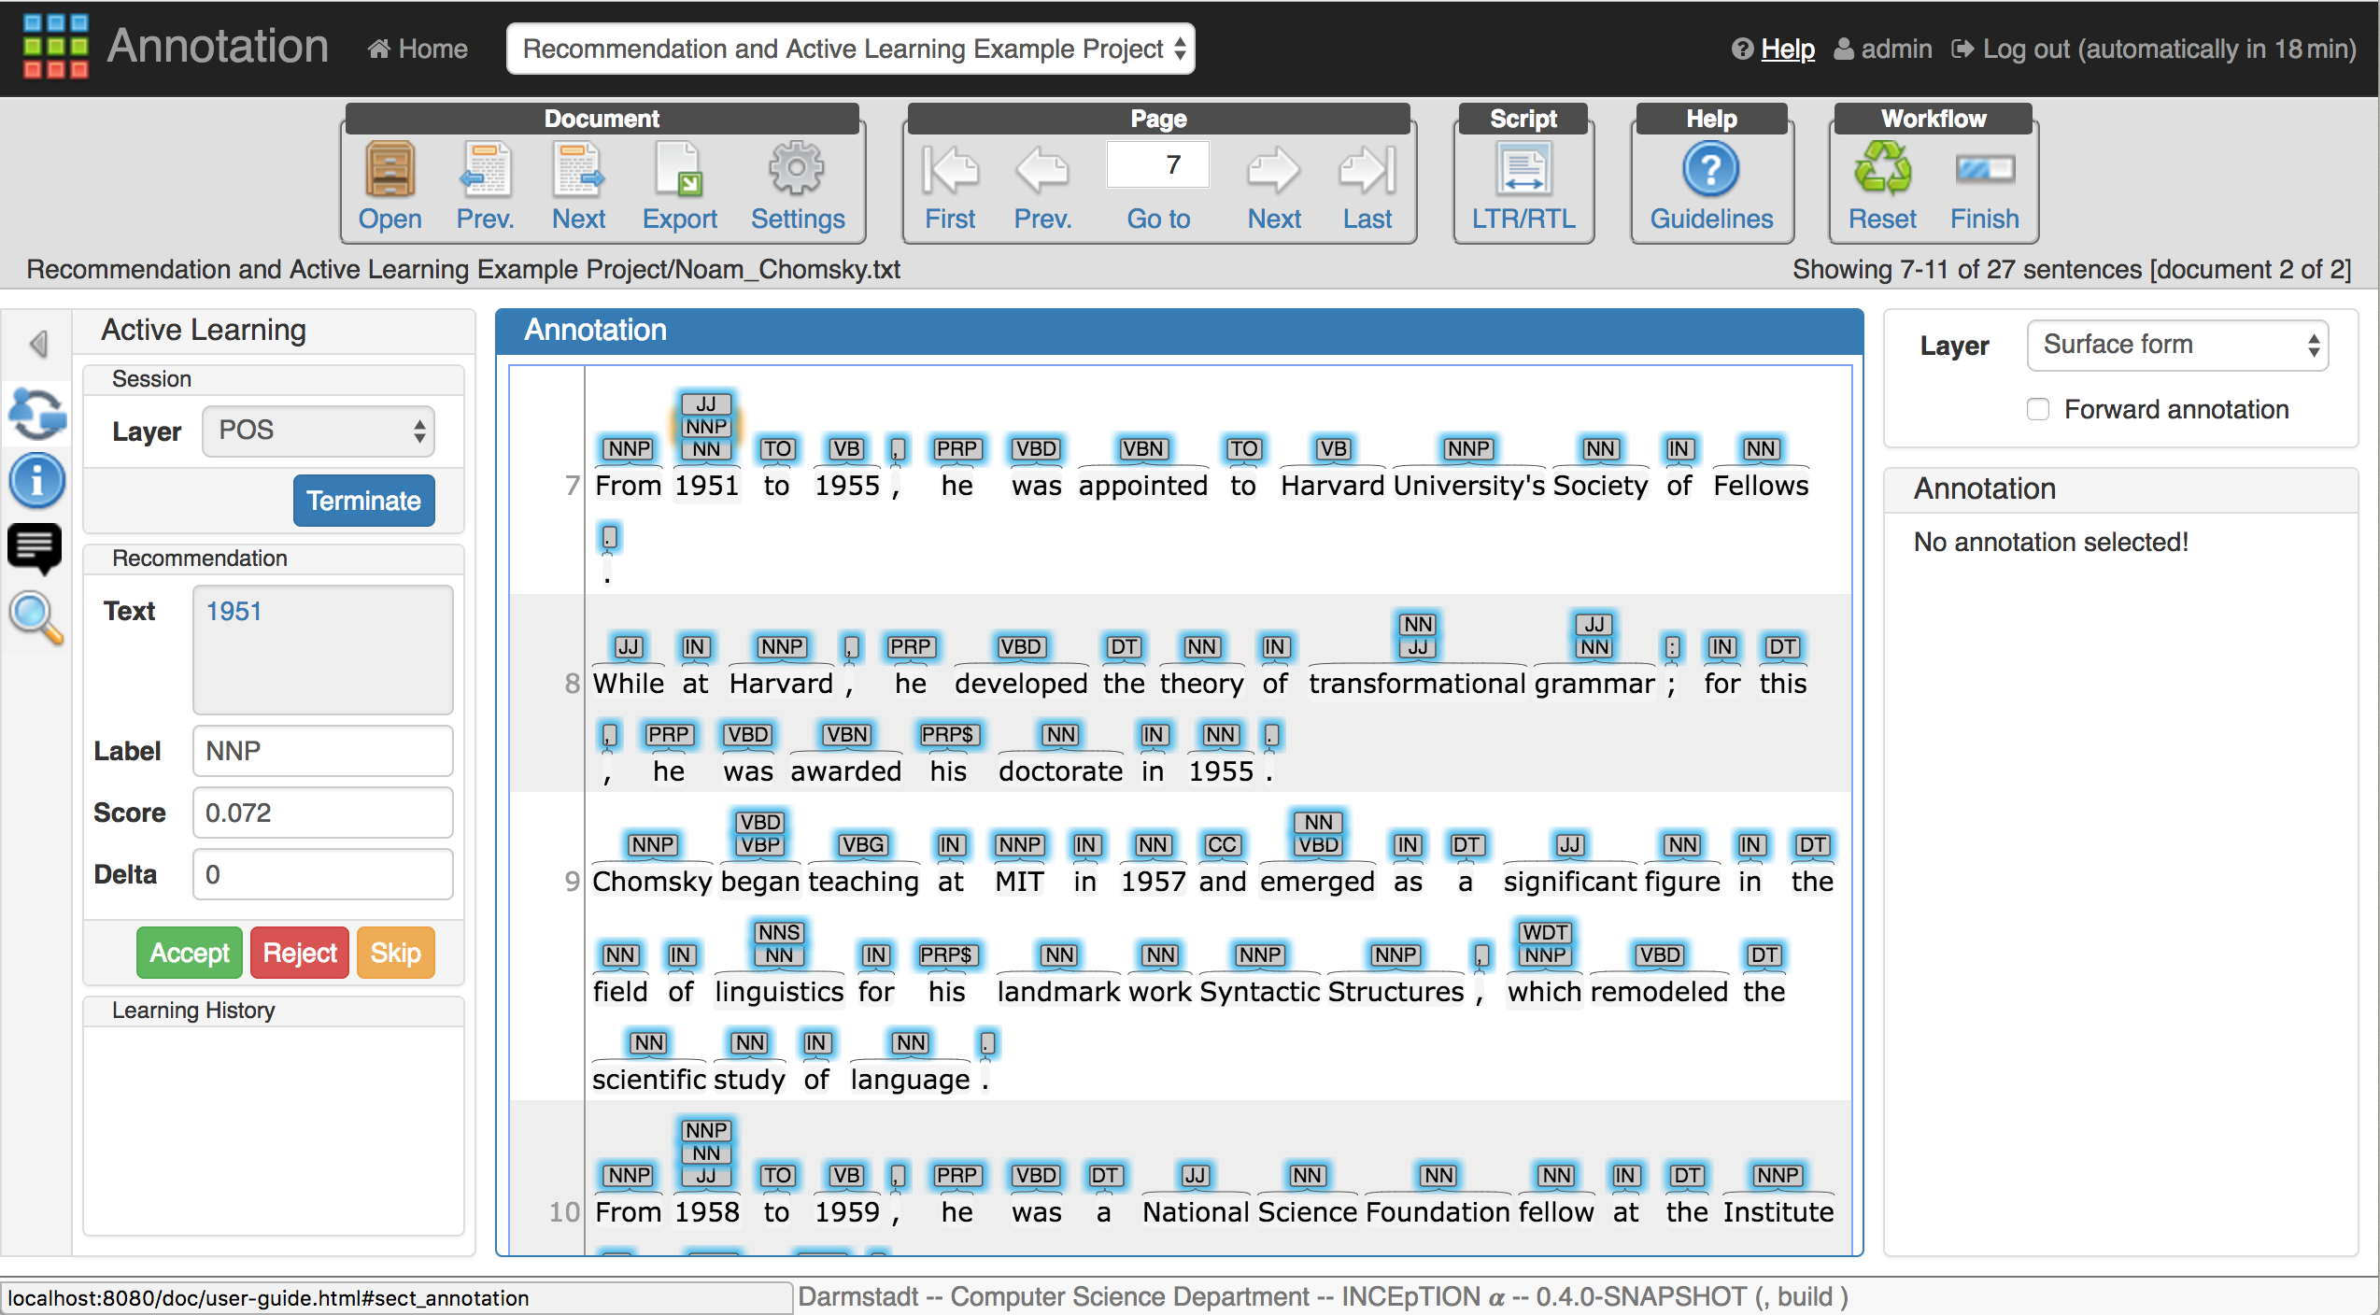This screenshot has height=1315, width=2380.
Task: Go to next document via Next icon
Action: tap(578, 169)
